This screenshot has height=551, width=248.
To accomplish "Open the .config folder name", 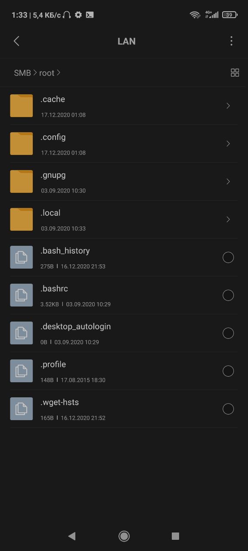I will coord(53,137).
